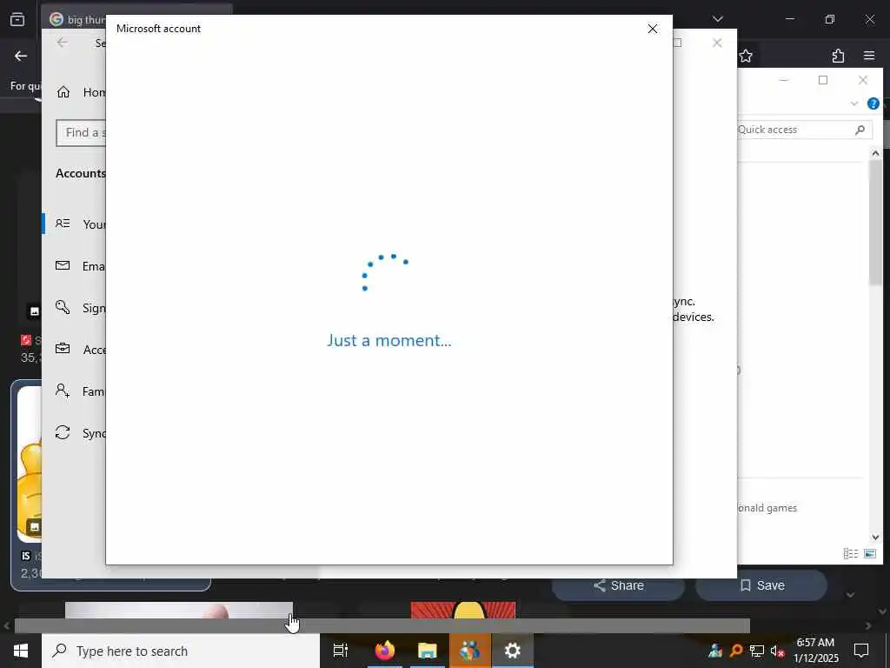Open the Windows Start menu
Image resolution: width=890 pixels, height=668 pixels.
21,651
